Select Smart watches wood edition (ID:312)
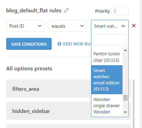 pos(107,80)
